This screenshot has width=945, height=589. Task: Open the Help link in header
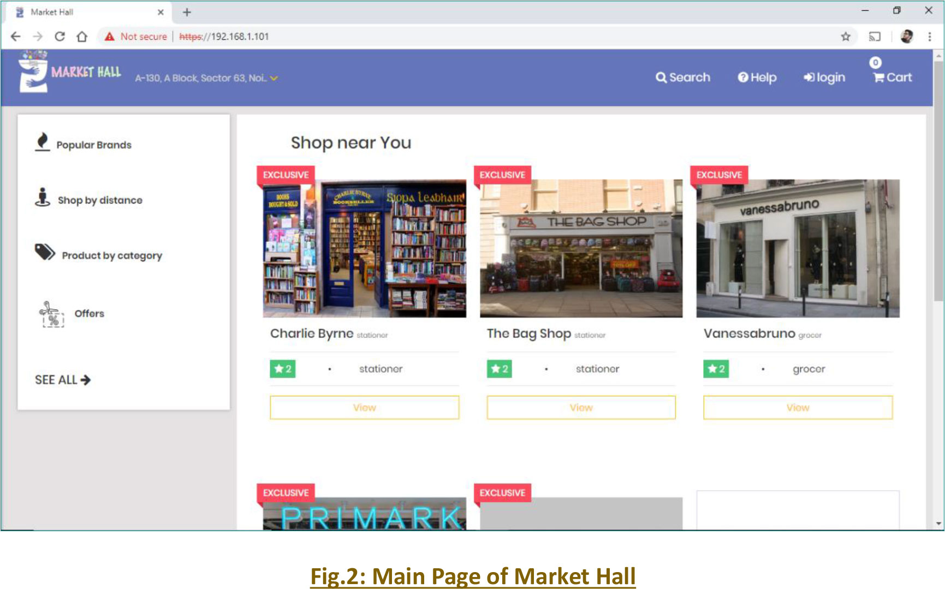click(757, 78)
